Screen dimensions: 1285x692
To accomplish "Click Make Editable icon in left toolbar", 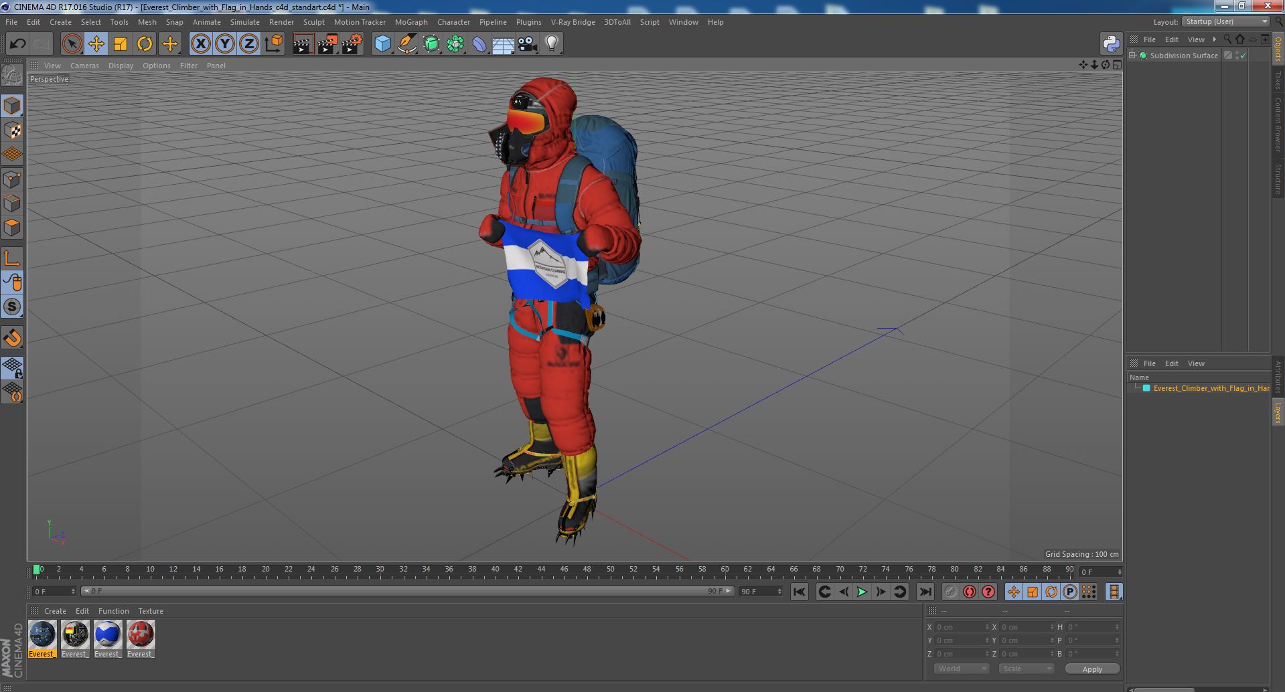I will pyautogui.click(x=12, y=75).
